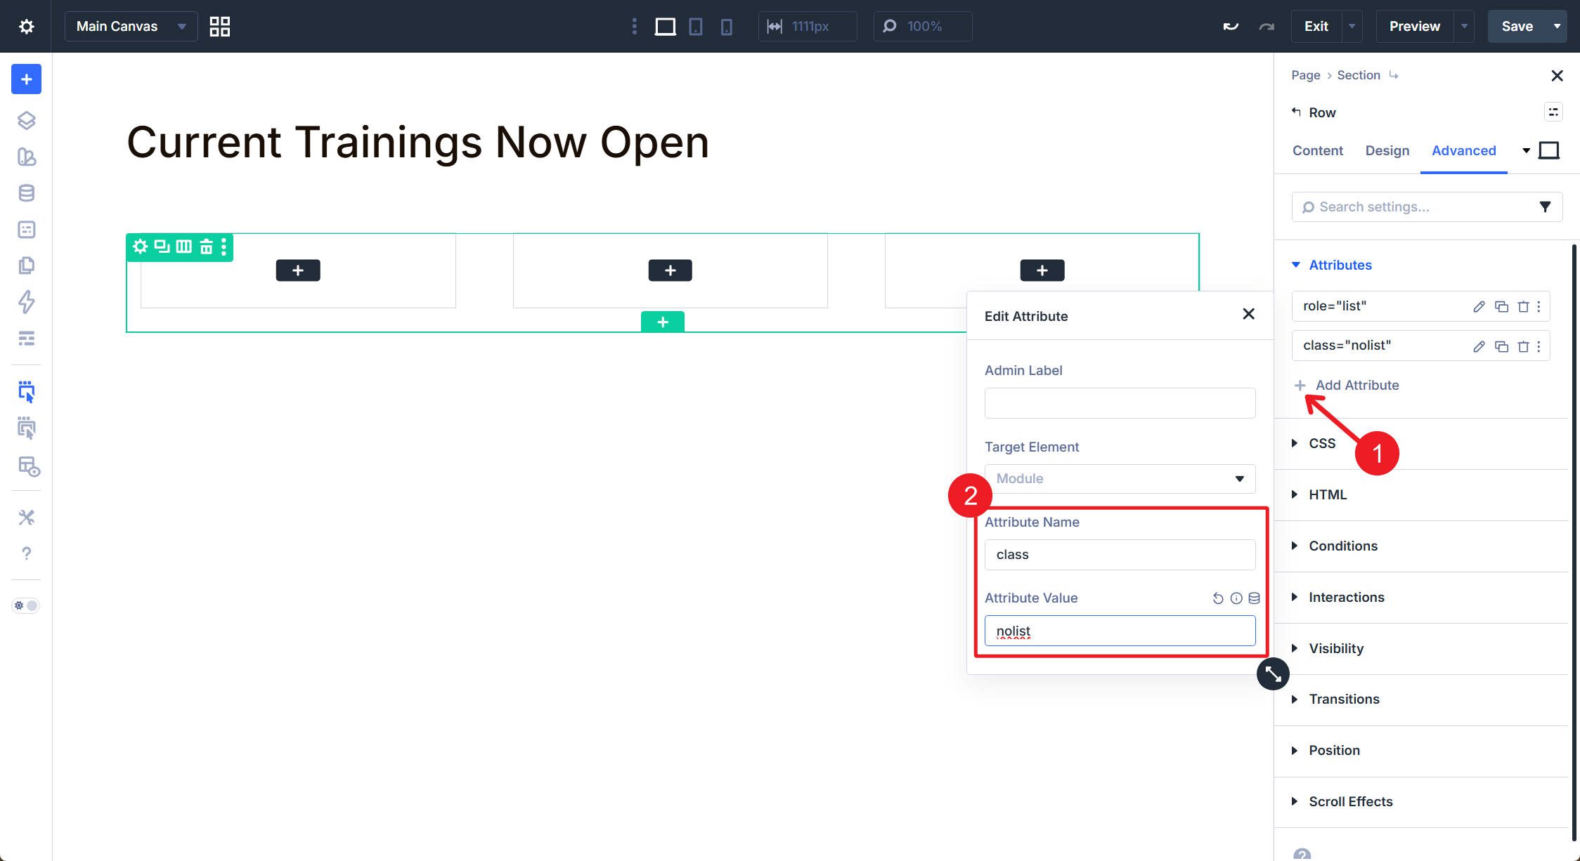The width and height of the screenshot is (1580, 861).
Task: Open the Target Element dropdown
Action: coord(1120,478)
